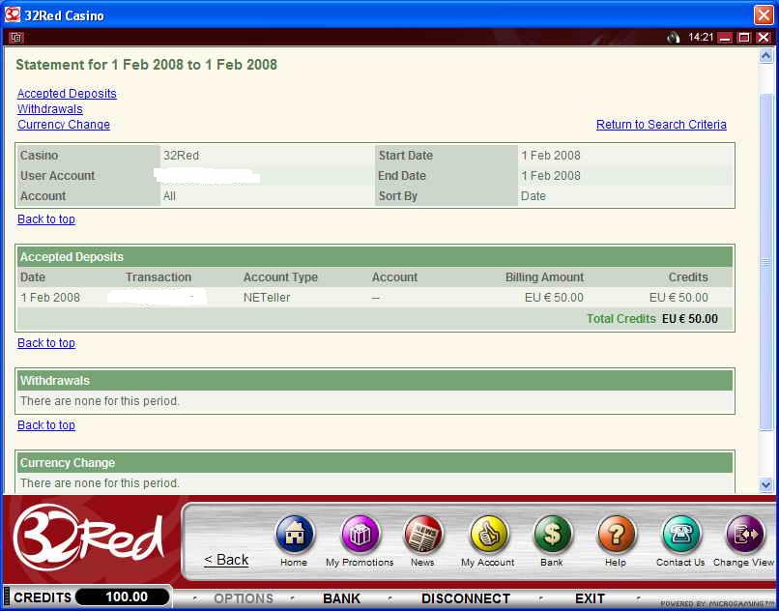Click the Withdrawals section header bar

click(x=375, y=380)
